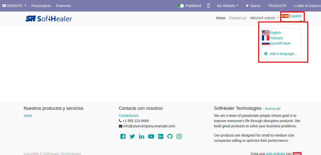Expand the WEBSITE apps dropdown

coord(14,6)
